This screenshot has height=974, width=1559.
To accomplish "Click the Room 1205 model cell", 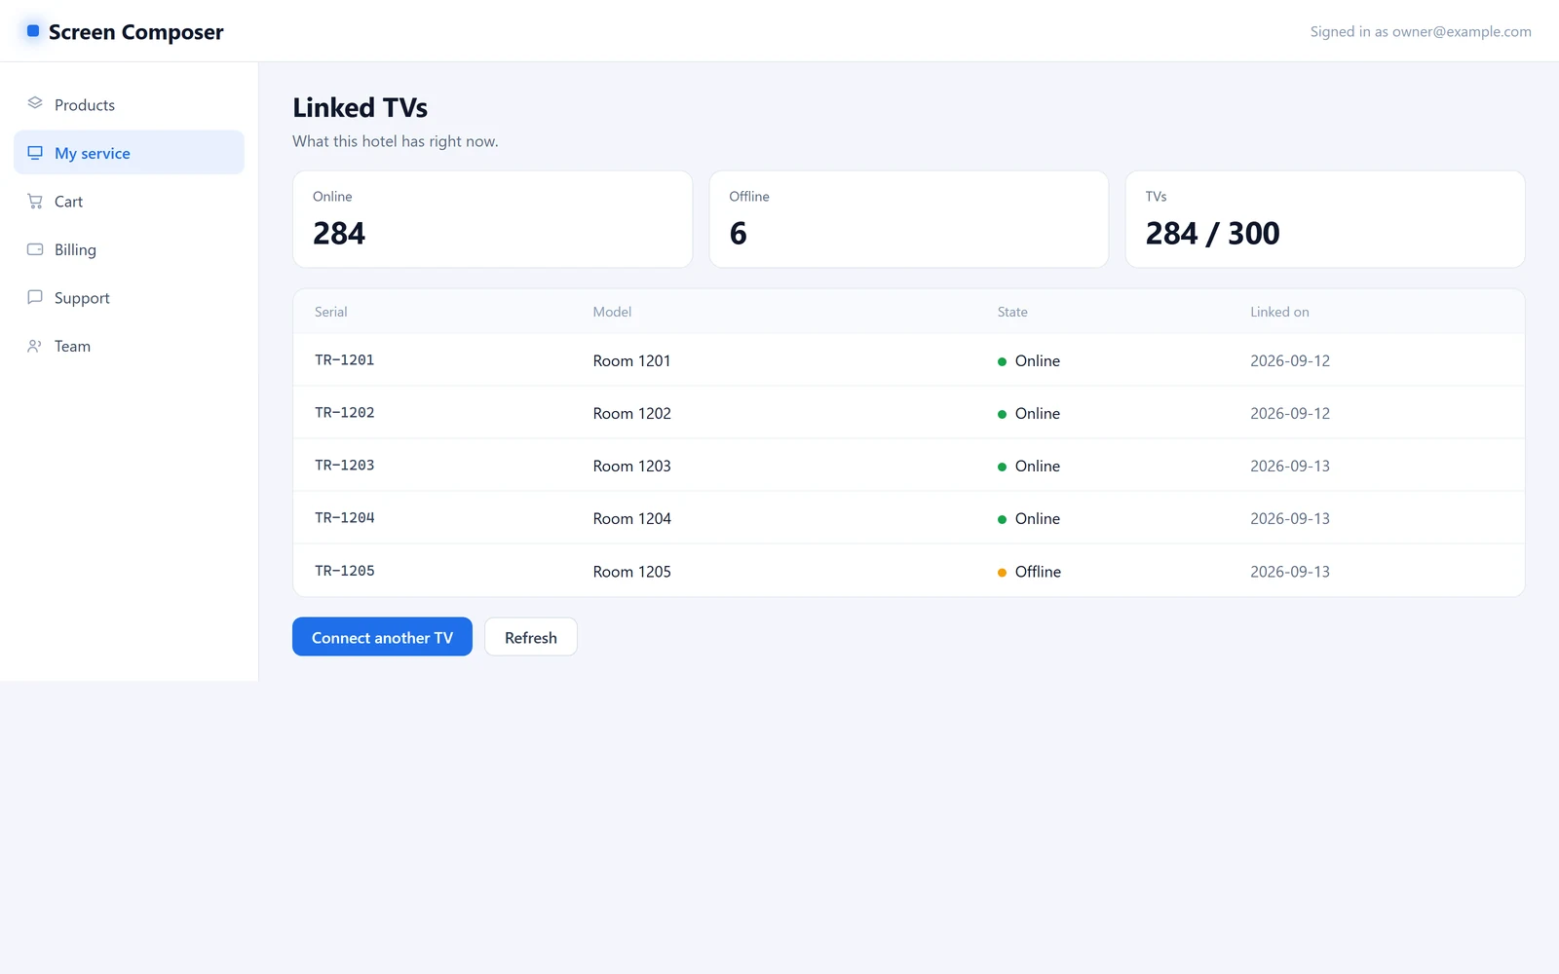I will click(632, 572).
